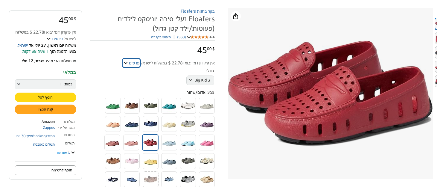Open the Big Kid 3 size dropdown
This screenshot has width=437, height=187.
[200, 80]
